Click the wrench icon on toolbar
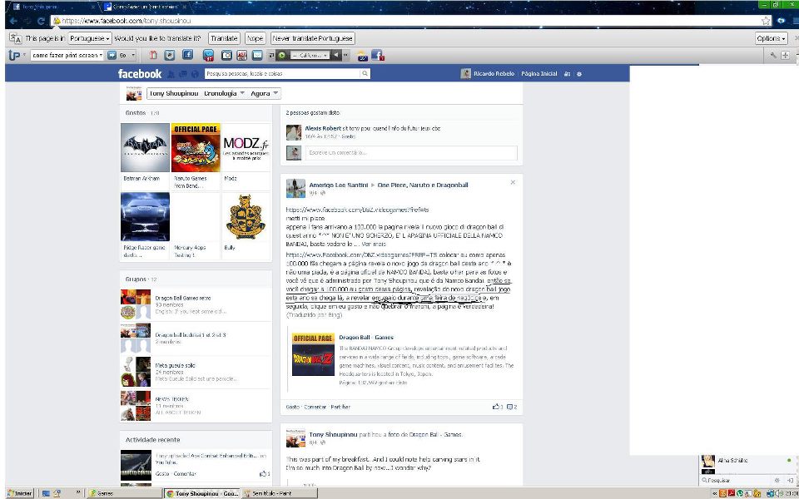Image resolution: width=799 pixels, height=499 pixels. click(773, 55)
